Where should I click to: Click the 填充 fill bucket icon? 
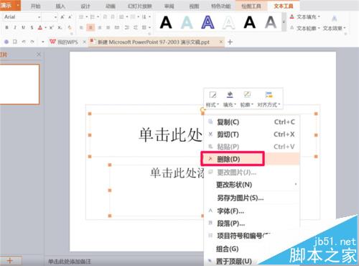[230, 95]
